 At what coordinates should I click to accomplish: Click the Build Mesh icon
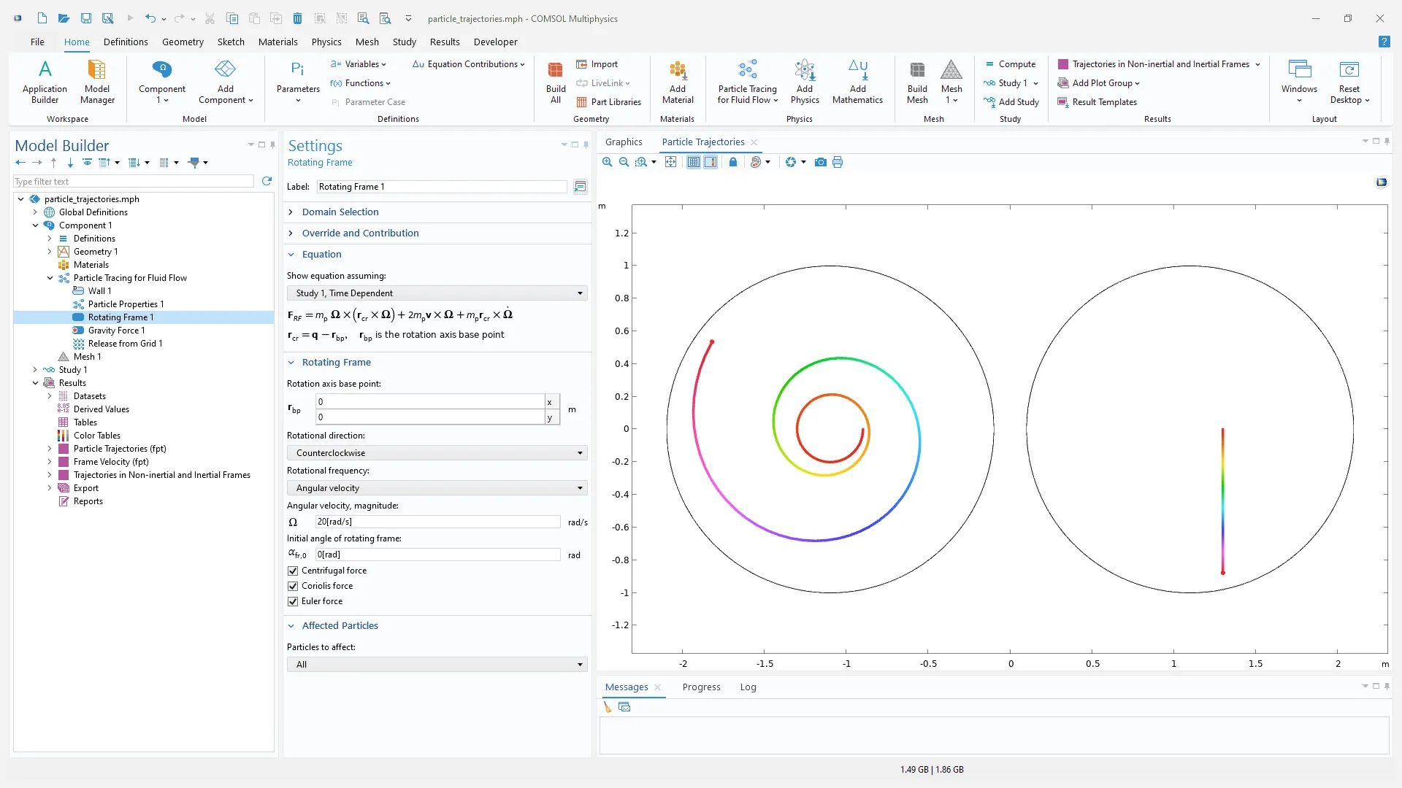tap(917, 81)
